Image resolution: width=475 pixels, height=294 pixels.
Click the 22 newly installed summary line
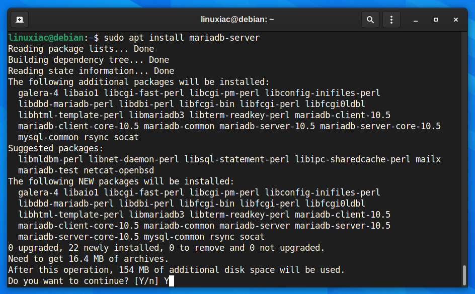[x=166, y=248]
